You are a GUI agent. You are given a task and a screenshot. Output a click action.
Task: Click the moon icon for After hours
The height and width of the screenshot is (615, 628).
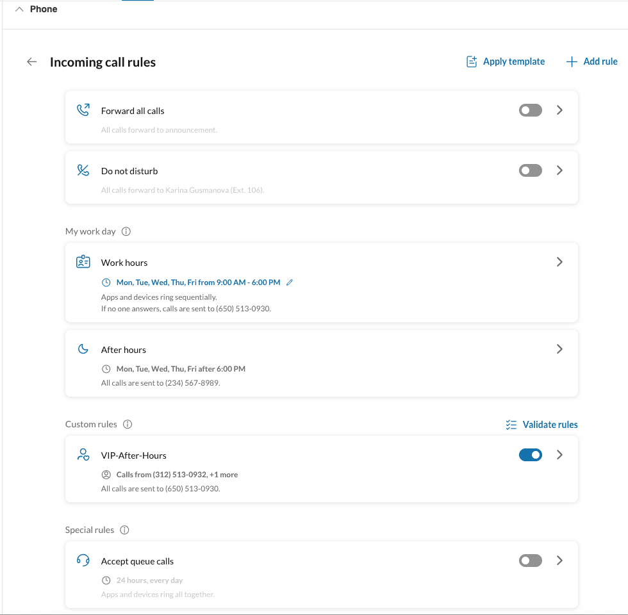tap(83, 349)
